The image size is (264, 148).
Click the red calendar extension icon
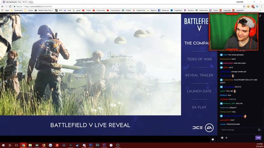click(253, 7)
